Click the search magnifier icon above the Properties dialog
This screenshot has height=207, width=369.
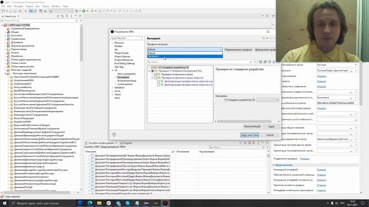273,25
